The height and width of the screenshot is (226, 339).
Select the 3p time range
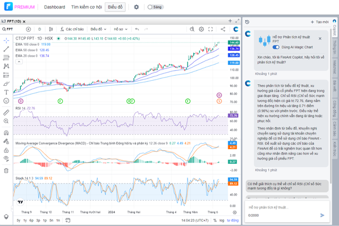coord(38,220)
